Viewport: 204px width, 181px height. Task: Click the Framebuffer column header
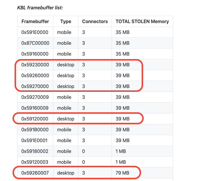(35, 21)
